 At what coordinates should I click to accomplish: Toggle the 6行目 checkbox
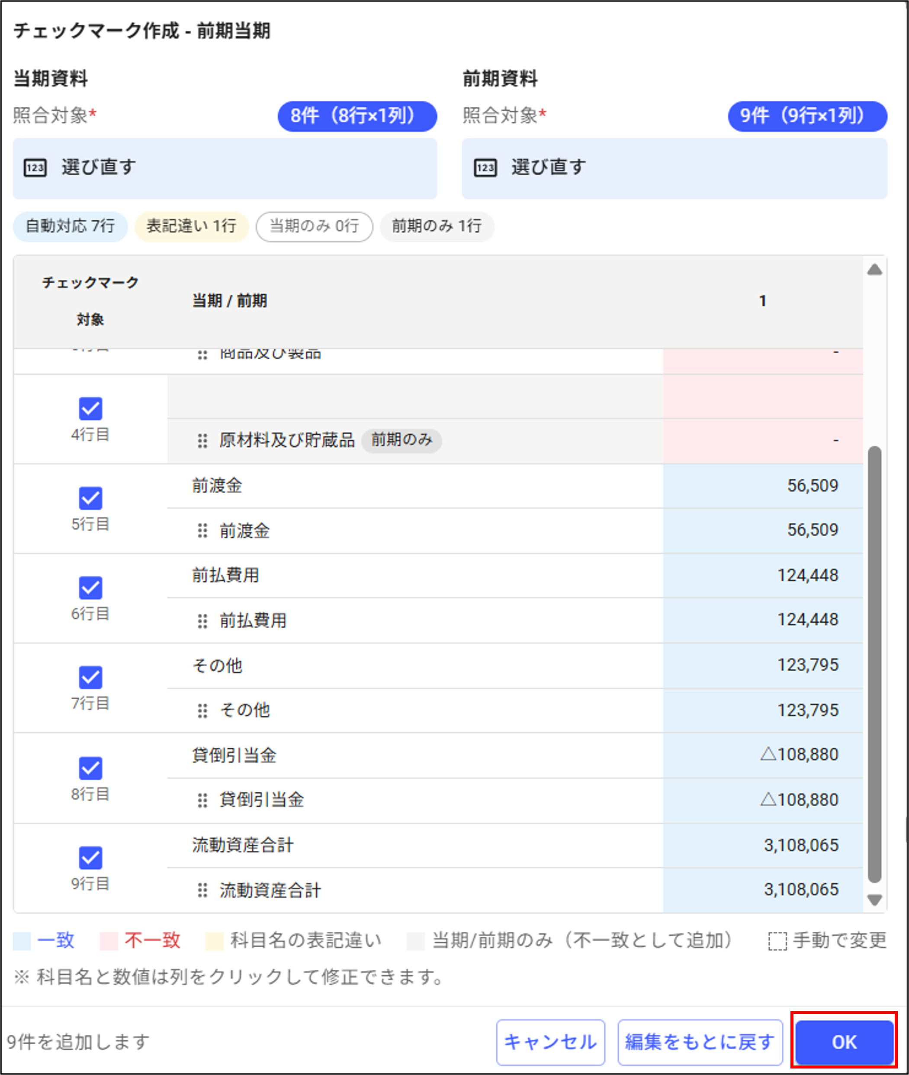pyautogui.click(x=90, y=588)
